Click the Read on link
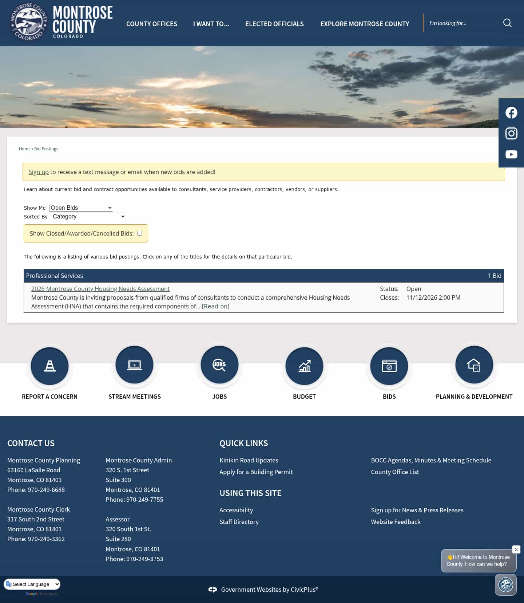The image size is (524, 603). [x=216, y=306]
